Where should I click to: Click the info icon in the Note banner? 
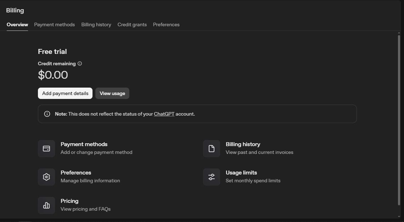(47, 113)
